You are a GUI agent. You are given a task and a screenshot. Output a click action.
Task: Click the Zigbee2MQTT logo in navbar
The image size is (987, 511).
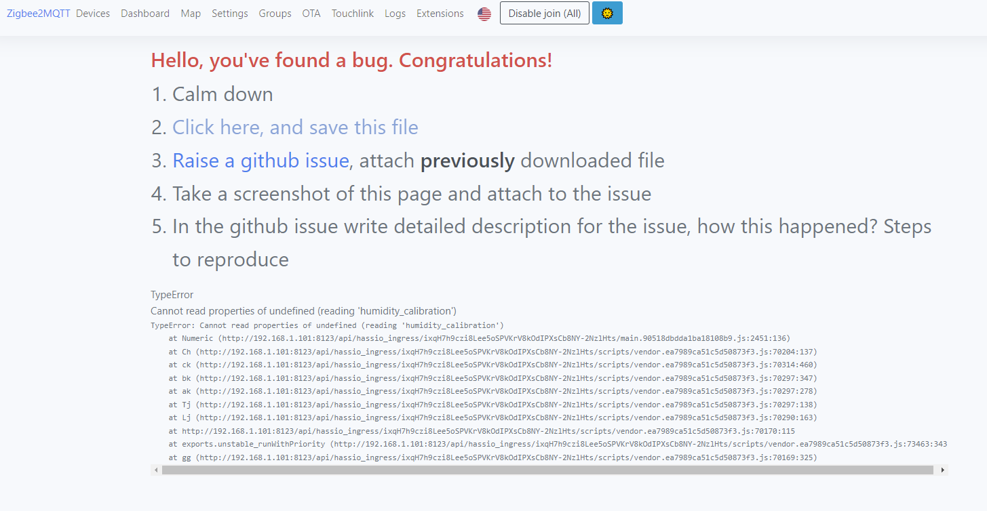click(37, 13)
